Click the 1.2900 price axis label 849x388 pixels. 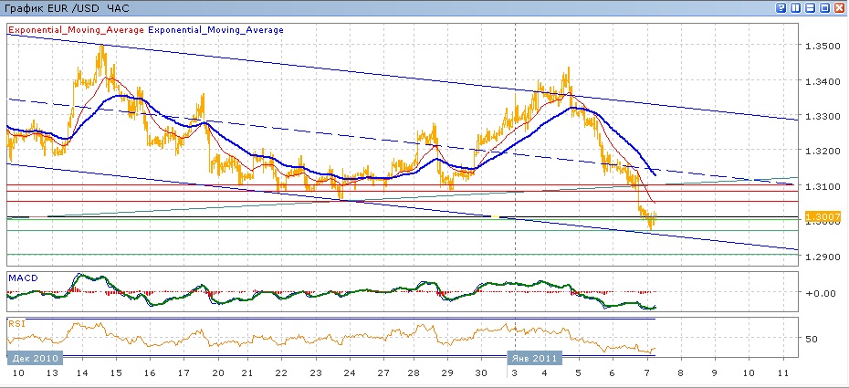pyautogui.click(x=819, y=257)
